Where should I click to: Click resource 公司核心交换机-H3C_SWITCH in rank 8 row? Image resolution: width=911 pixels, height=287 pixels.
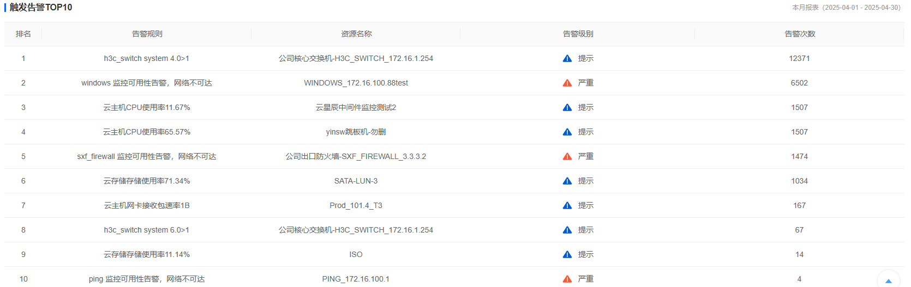tap(356, 230)
